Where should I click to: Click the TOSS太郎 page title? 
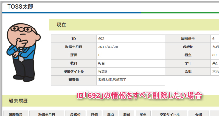(20, 7)
